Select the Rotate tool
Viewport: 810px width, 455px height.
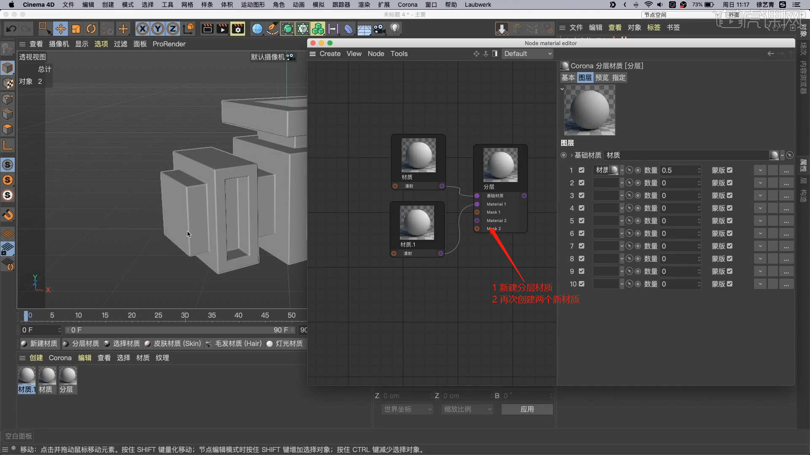(x=91, y=29)
